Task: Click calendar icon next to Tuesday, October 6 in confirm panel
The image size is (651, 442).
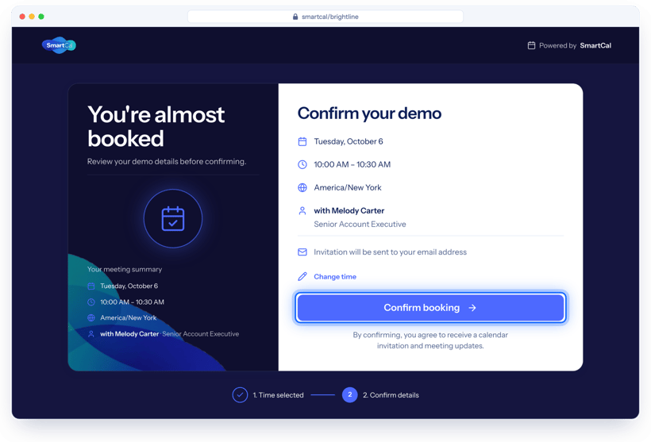Action: pyautogui.click(x=302, y=141)
